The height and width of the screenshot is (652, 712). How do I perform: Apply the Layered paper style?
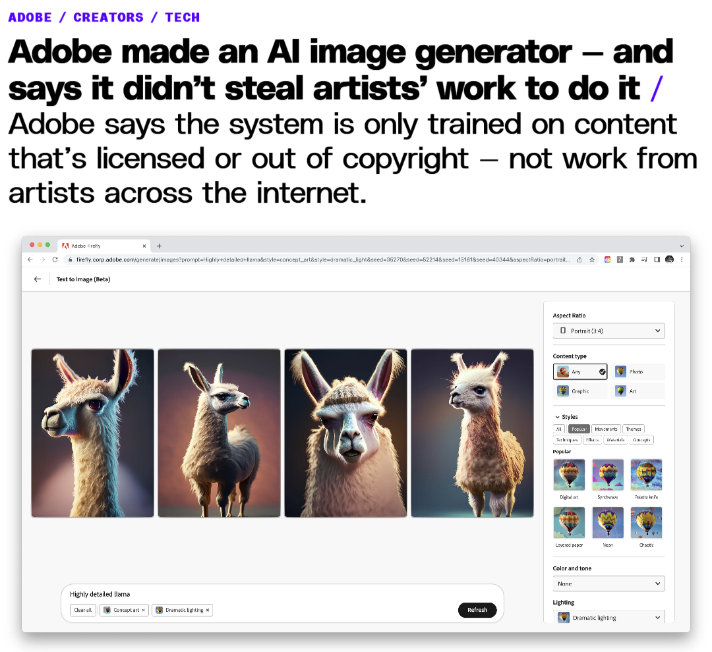coord(569,523)
